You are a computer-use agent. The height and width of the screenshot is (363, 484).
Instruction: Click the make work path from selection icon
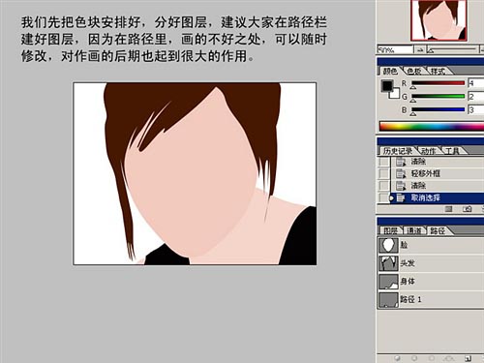pos(448,358)
